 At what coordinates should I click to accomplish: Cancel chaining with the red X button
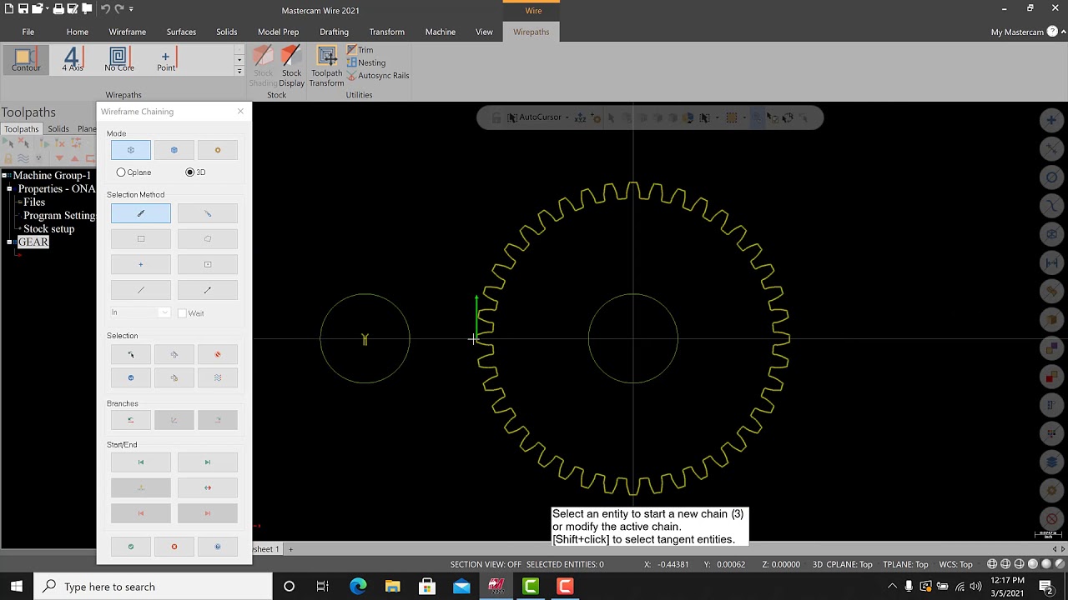(x=174, y=547)
